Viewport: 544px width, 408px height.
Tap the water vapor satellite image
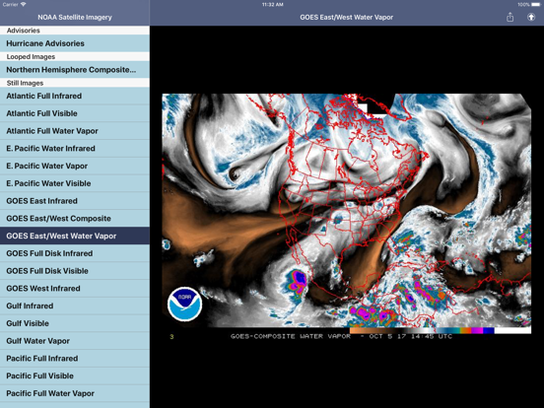(347, 217)
